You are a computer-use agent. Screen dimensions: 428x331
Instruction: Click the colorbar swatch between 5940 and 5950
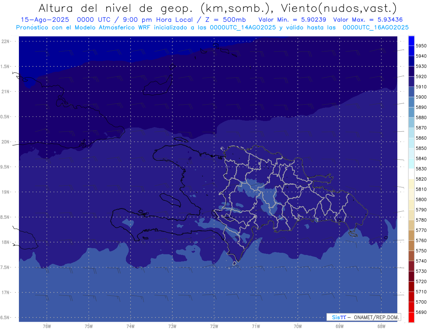point(411,51)
